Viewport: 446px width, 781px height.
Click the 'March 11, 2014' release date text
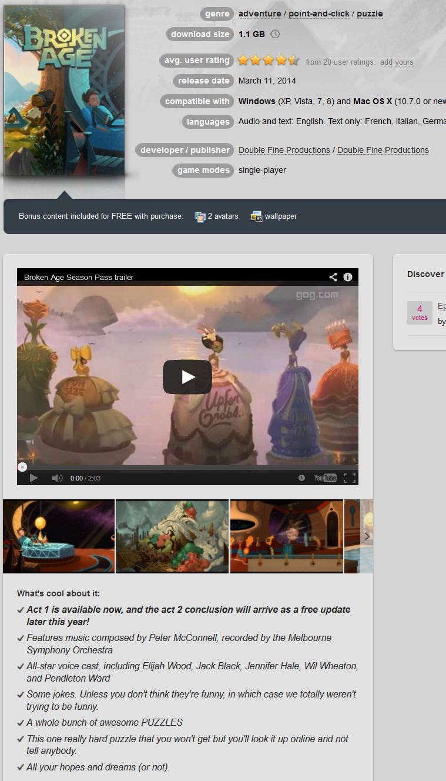click(x=267, y=81)
